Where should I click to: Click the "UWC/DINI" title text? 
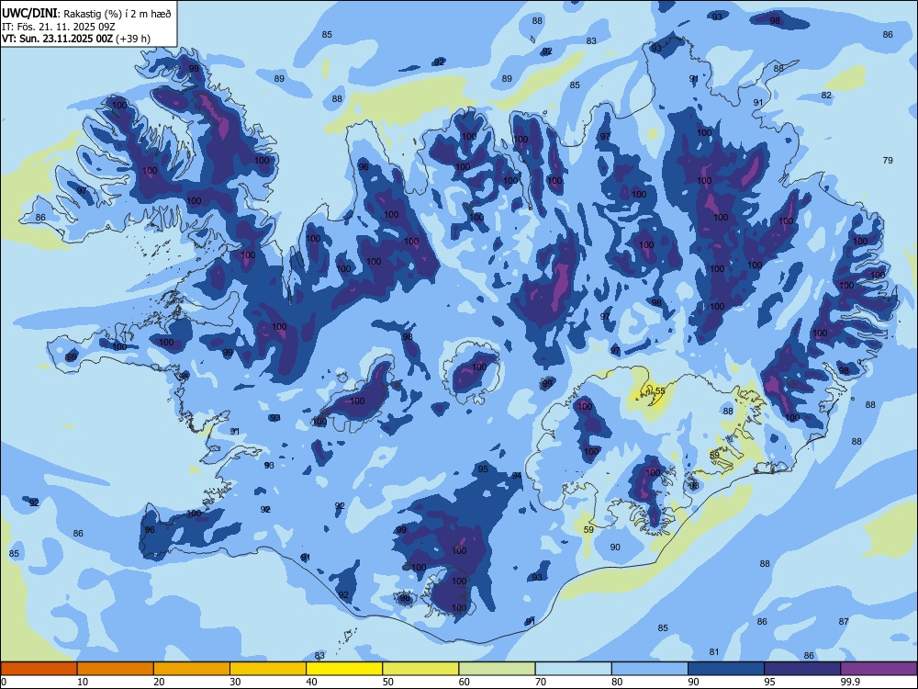pos(29,14)
